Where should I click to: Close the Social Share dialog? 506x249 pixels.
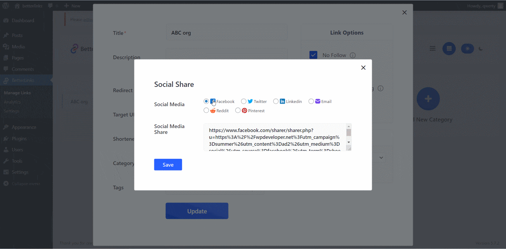coord(363,67)
